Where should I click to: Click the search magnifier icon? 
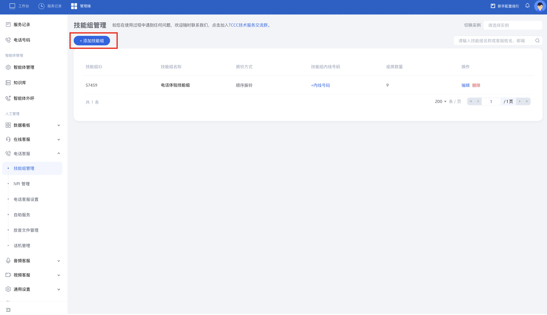[537, 41]
